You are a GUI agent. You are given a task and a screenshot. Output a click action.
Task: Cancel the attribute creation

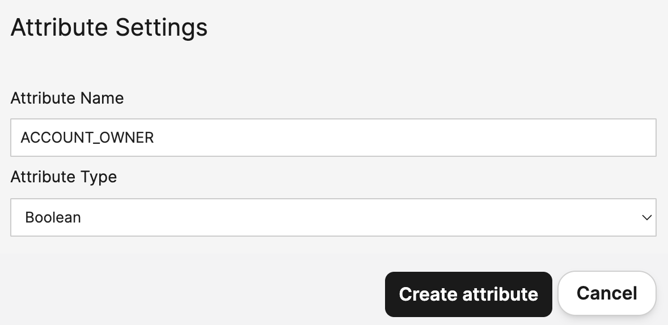607,293
